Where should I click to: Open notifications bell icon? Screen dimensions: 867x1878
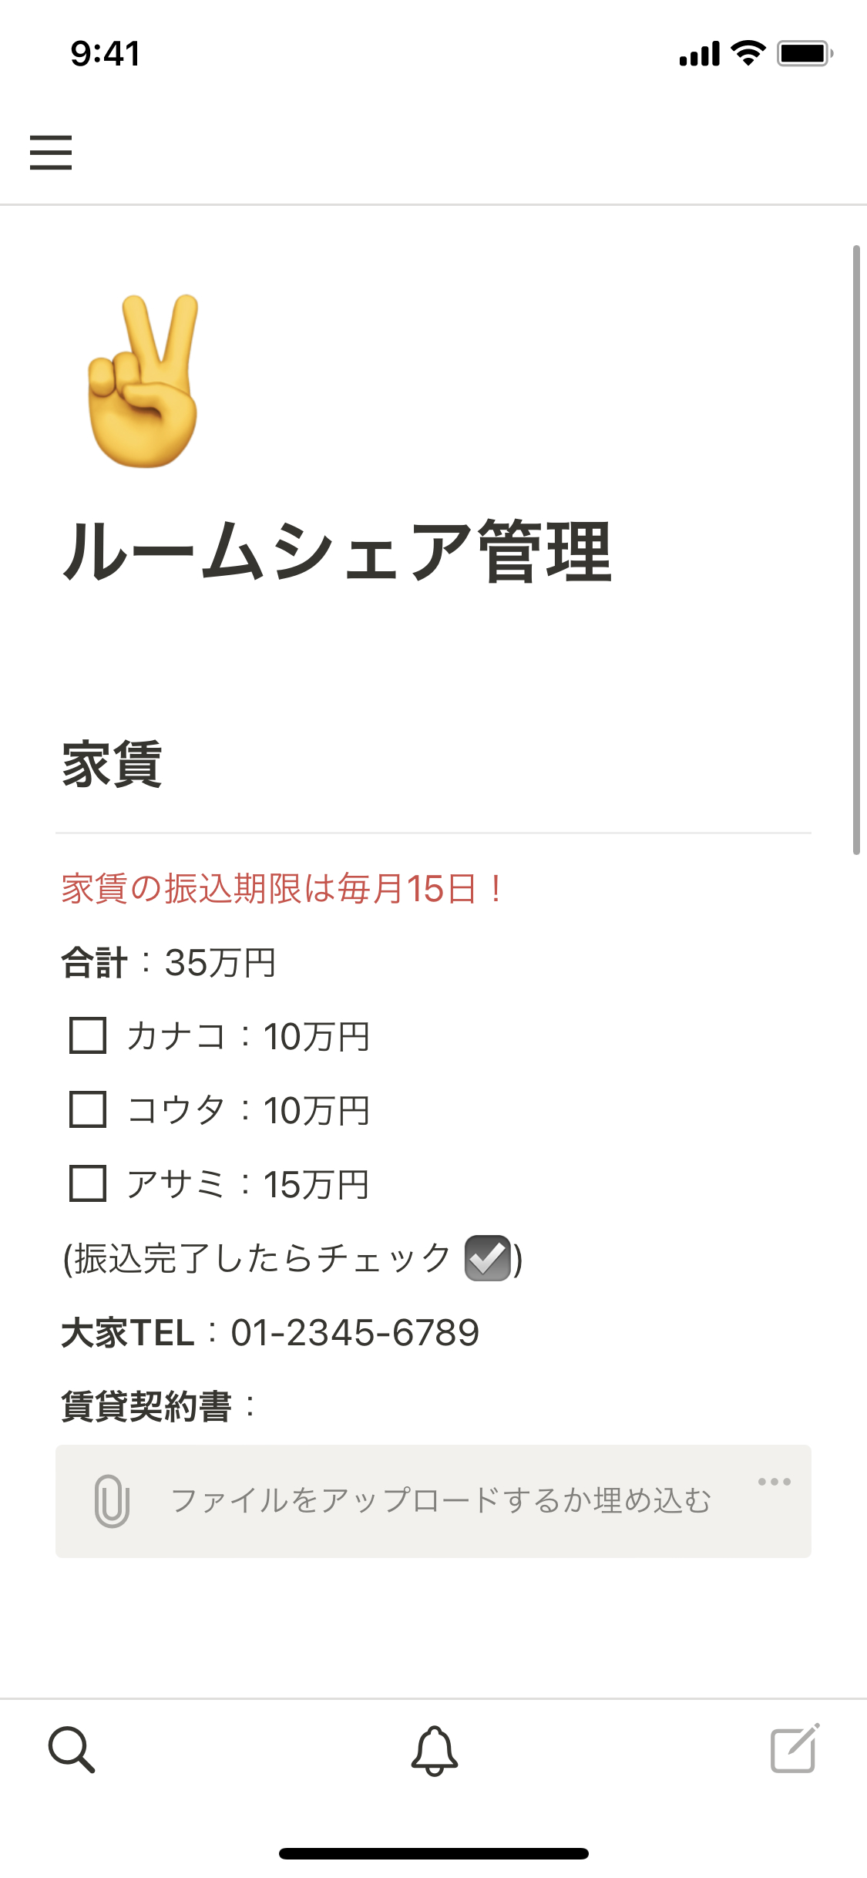pyautogui.click(x=434, y=1750)
